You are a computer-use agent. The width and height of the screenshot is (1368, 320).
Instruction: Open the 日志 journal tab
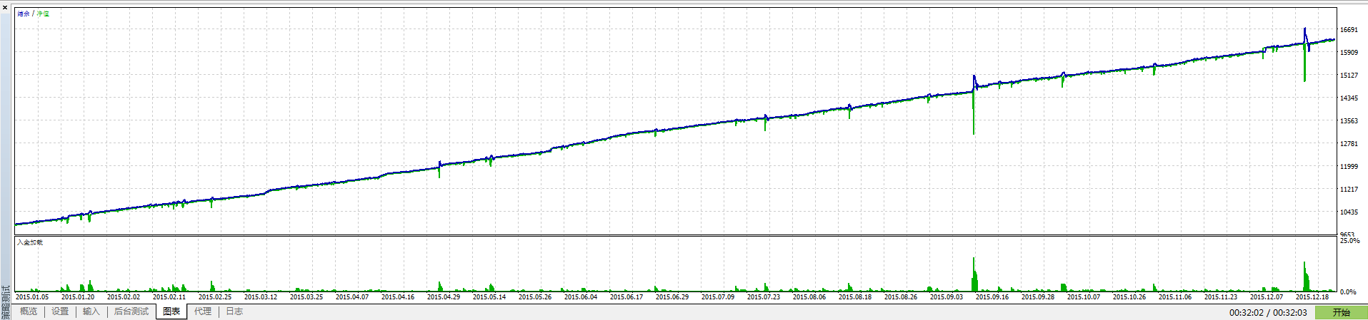(234, 311)
